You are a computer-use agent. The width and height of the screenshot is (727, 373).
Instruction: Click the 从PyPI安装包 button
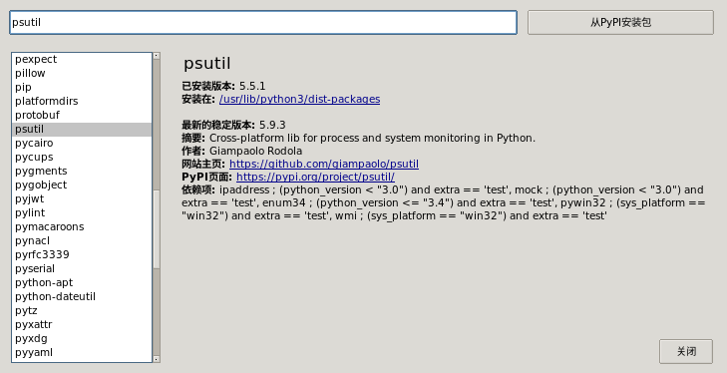point(620,22)
